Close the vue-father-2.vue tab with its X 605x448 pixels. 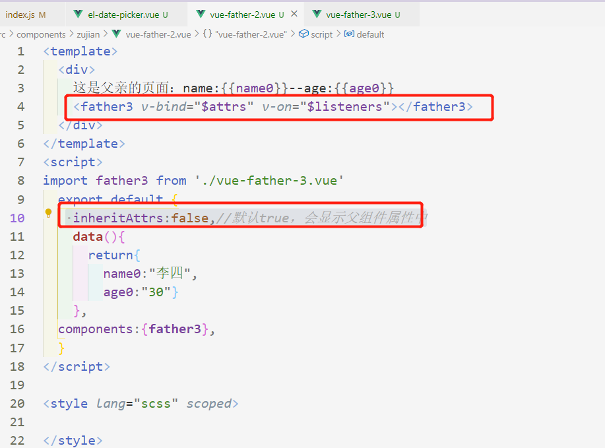(x=294, y=13)
